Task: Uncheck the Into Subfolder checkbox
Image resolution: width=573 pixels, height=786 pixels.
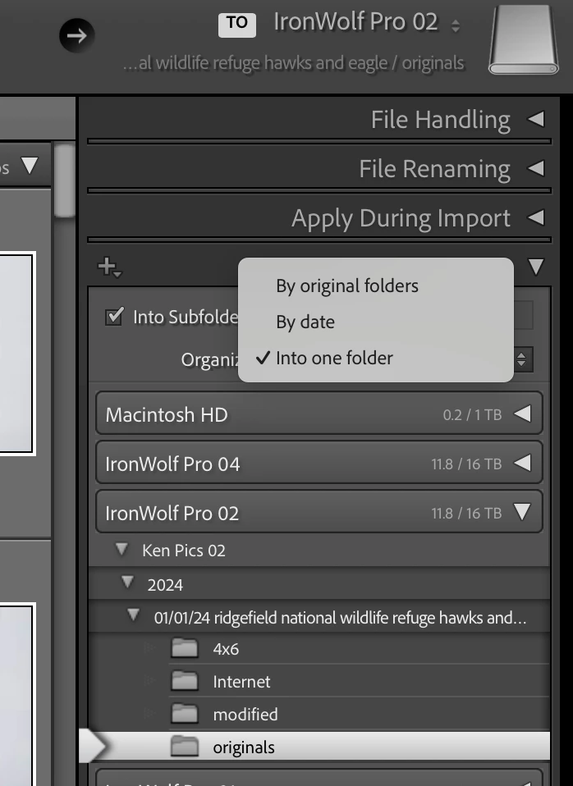Action: click(x=114, y=317)
